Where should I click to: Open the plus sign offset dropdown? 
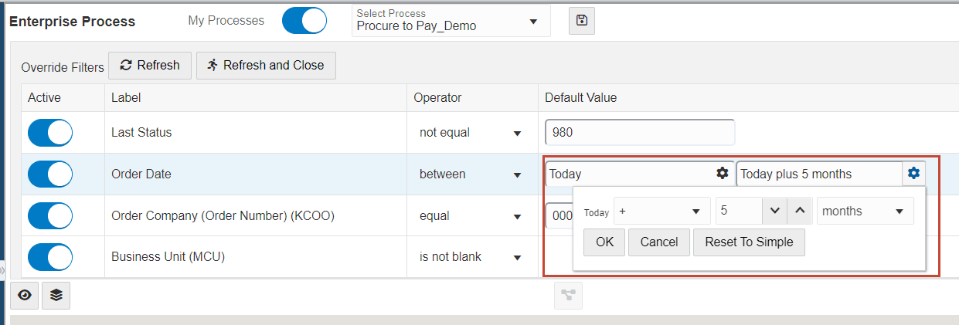[x=661, y=211]
